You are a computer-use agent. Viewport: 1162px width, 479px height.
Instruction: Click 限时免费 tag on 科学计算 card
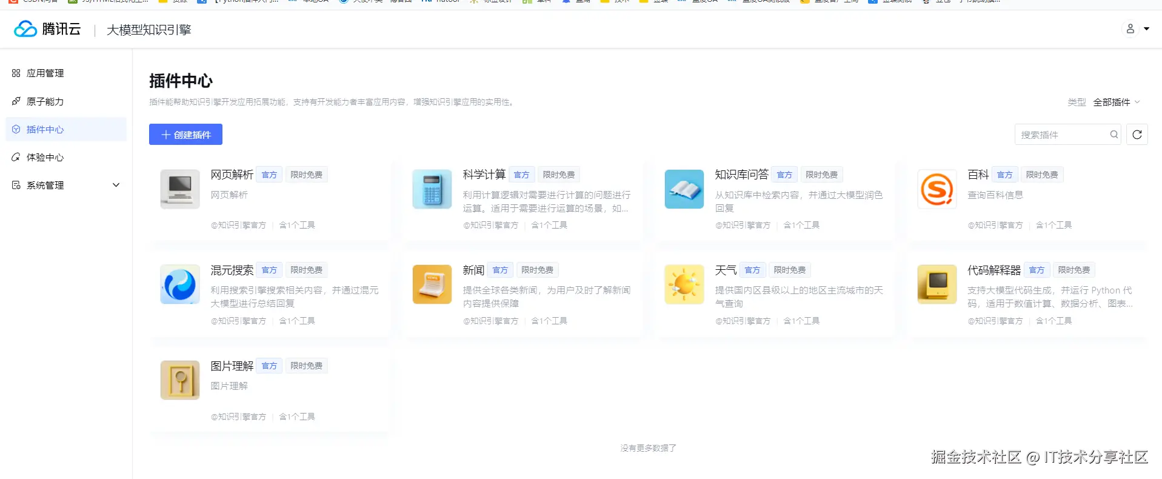click(x=559, y=175)
